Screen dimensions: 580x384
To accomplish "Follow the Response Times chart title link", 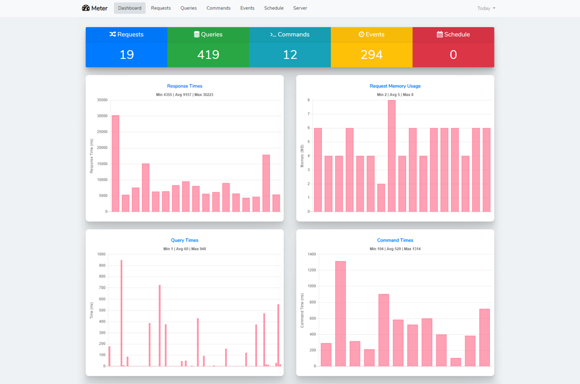I will click(x=185, y=86).
